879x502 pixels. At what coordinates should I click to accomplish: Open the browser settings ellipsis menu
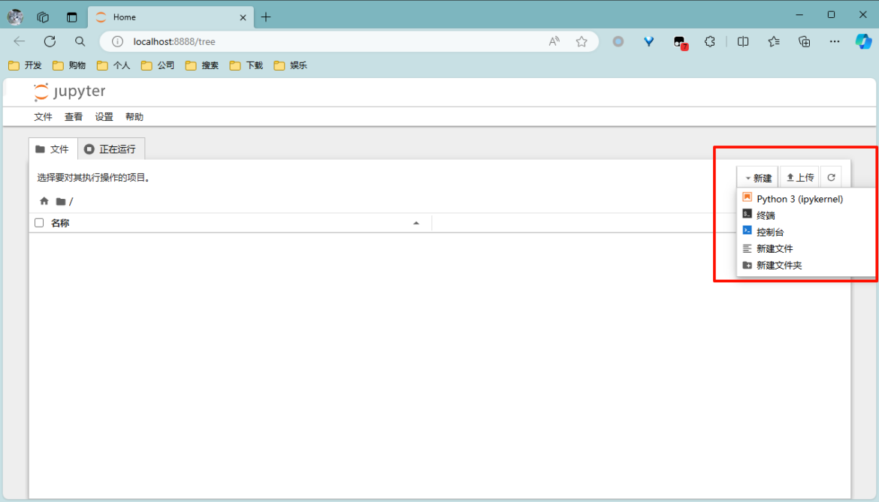point(834,41)
